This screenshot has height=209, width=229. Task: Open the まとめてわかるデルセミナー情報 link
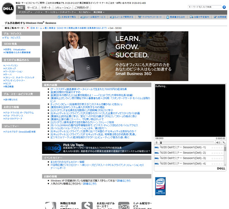point(67,162)
